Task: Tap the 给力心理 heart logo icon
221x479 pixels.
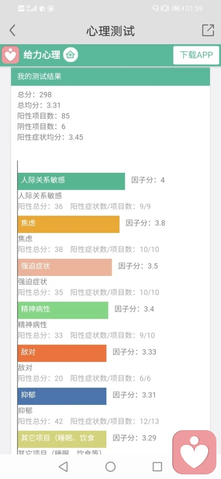Action: coord(11,55)
